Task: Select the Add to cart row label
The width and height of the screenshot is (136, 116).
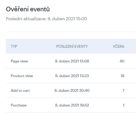Action: 20,91
